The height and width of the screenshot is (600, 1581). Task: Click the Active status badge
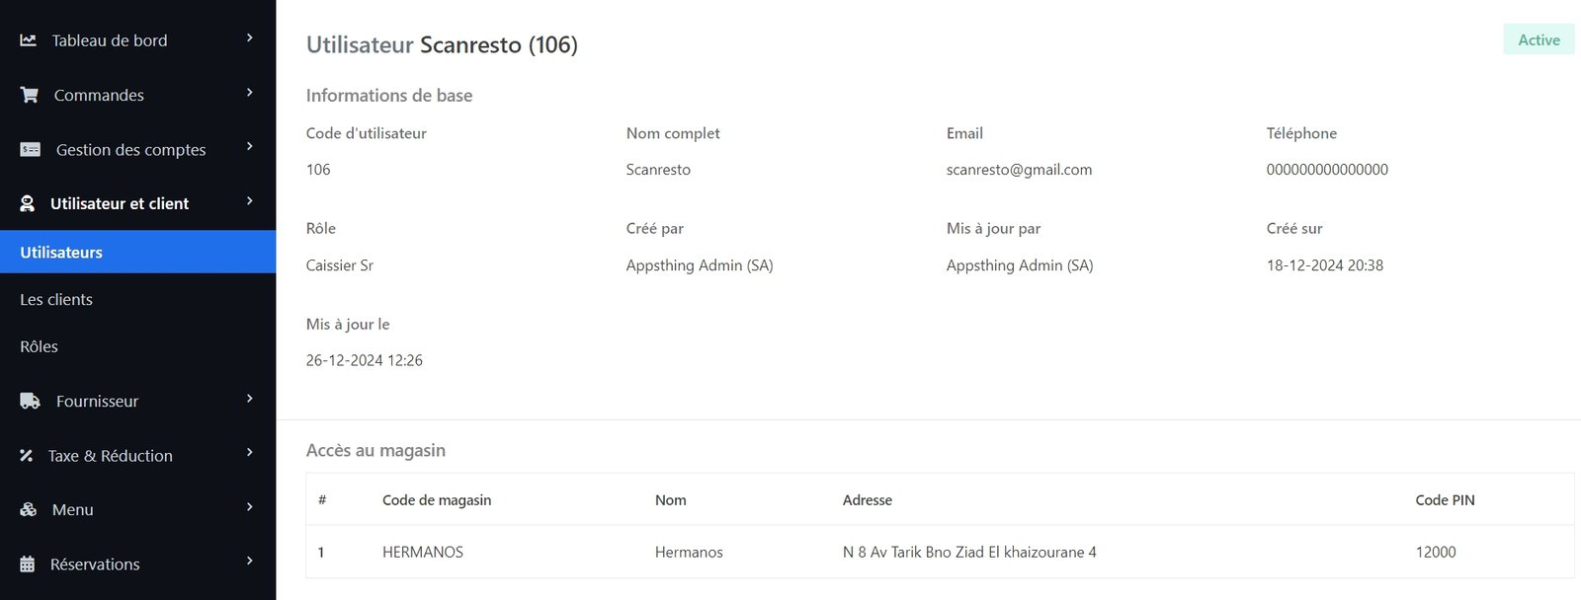[x=1539, y=40]
